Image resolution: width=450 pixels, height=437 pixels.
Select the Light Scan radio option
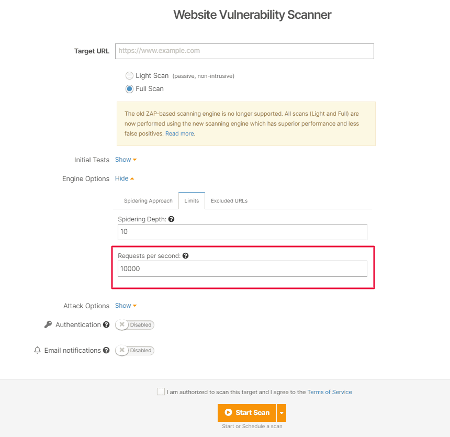(x=129, y=76)
